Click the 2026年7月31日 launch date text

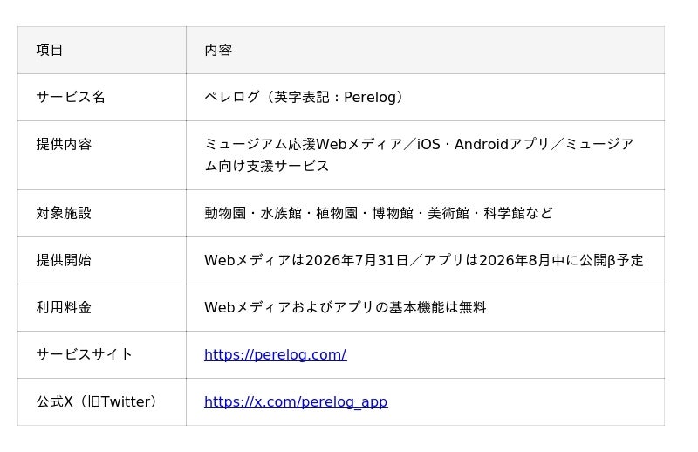pos(357,260)
